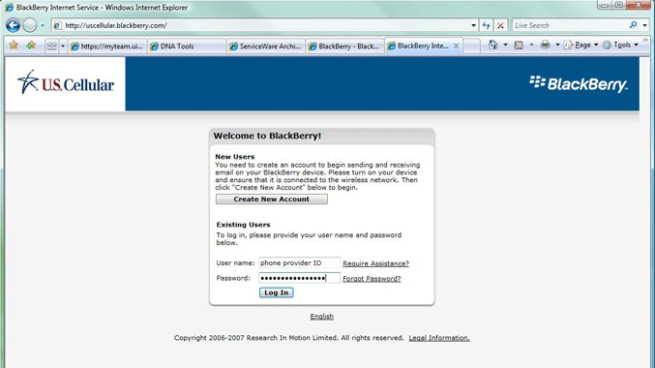Refresh the page with the Refresh icon
Screen dimensions: 655x368
point(486,25)
